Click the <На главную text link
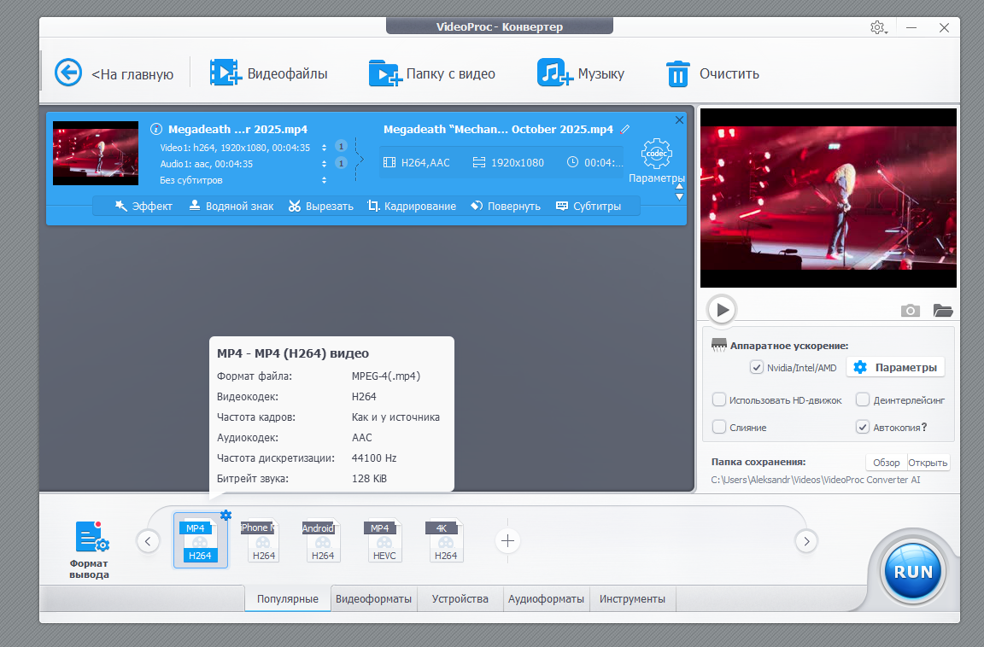Viewport: 984px width, 647px height. (x=132, y=74)
